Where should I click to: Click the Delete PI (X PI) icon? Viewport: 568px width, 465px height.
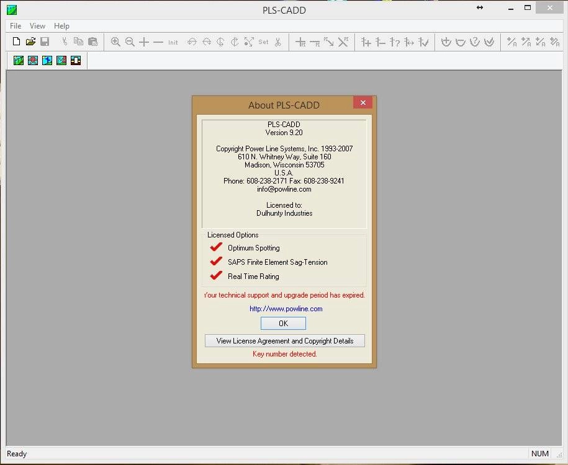click(343, 42)
